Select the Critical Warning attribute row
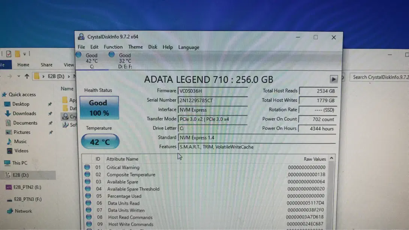Screen dimensions: 409x230 point(205,167)
